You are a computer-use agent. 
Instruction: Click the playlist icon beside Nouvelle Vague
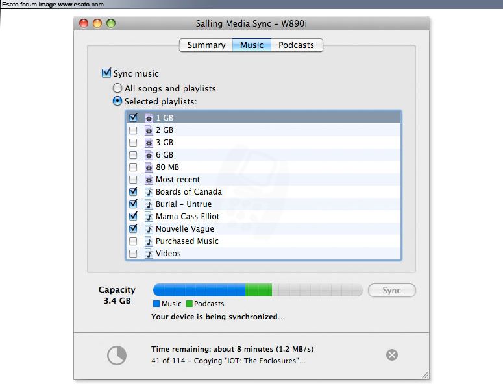(149, 229)
